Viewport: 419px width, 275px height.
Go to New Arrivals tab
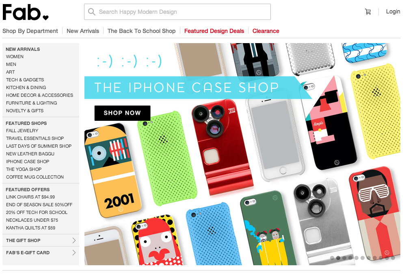[x=83, y=31]
